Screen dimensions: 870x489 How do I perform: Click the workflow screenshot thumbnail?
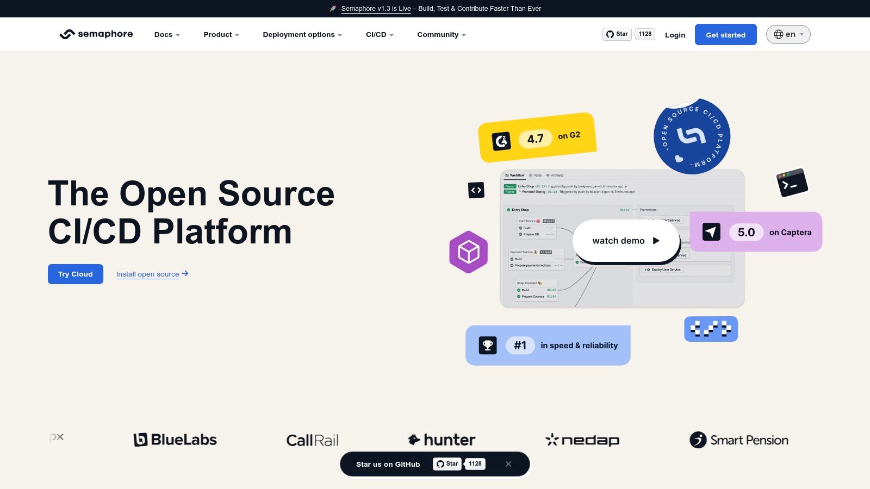[622, 239]
